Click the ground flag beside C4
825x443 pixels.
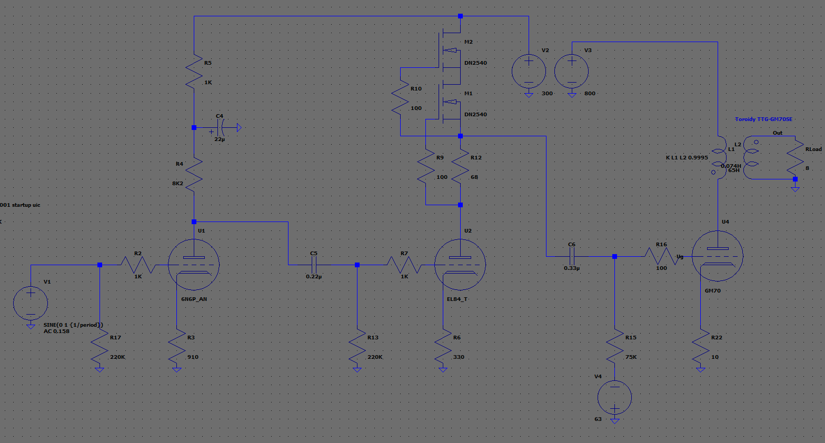click(x=238, y=127)
